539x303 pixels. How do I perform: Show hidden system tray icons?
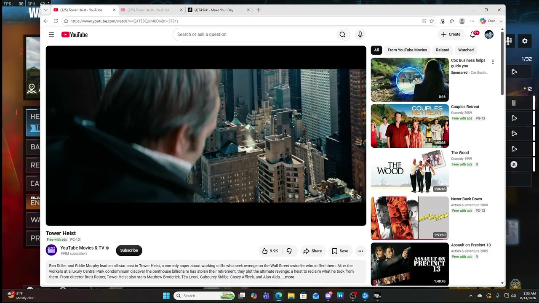pyautogui.click(x=471, y=296)
